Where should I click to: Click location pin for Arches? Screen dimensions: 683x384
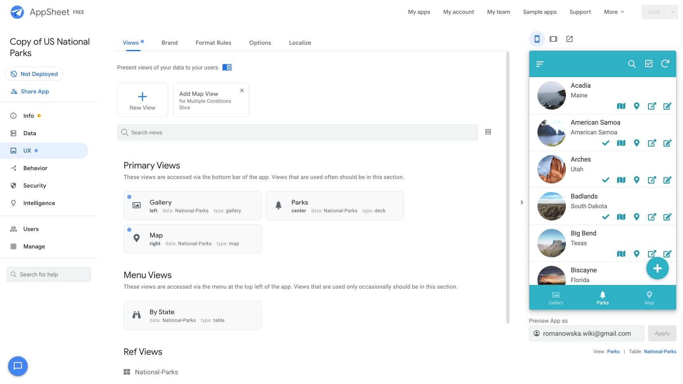[637, 180]
